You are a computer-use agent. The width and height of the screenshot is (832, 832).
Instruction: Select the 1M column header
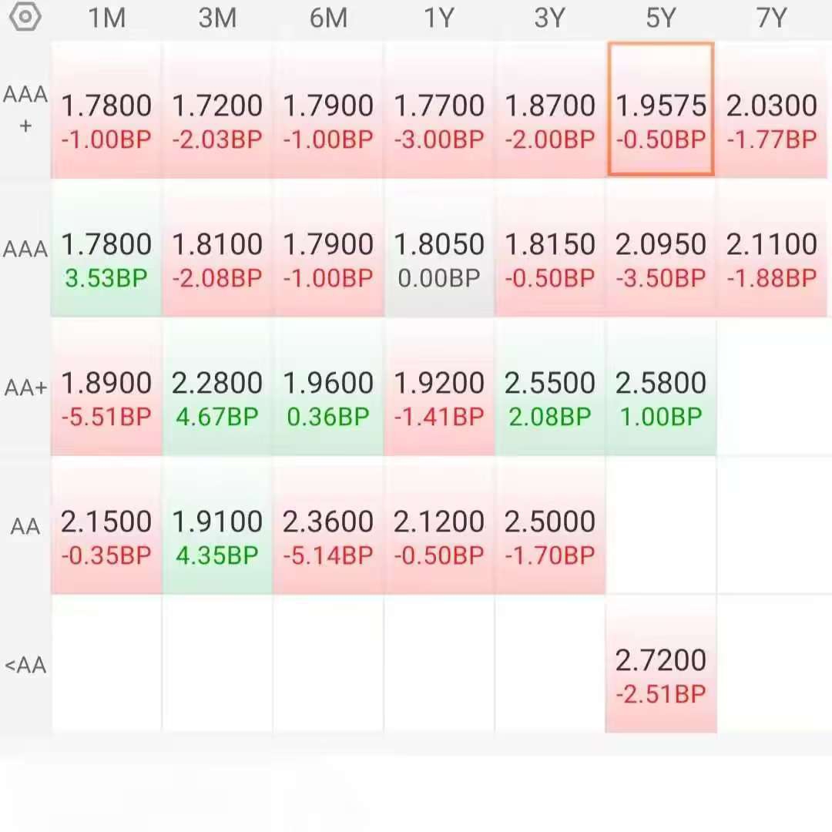point(106,18)
